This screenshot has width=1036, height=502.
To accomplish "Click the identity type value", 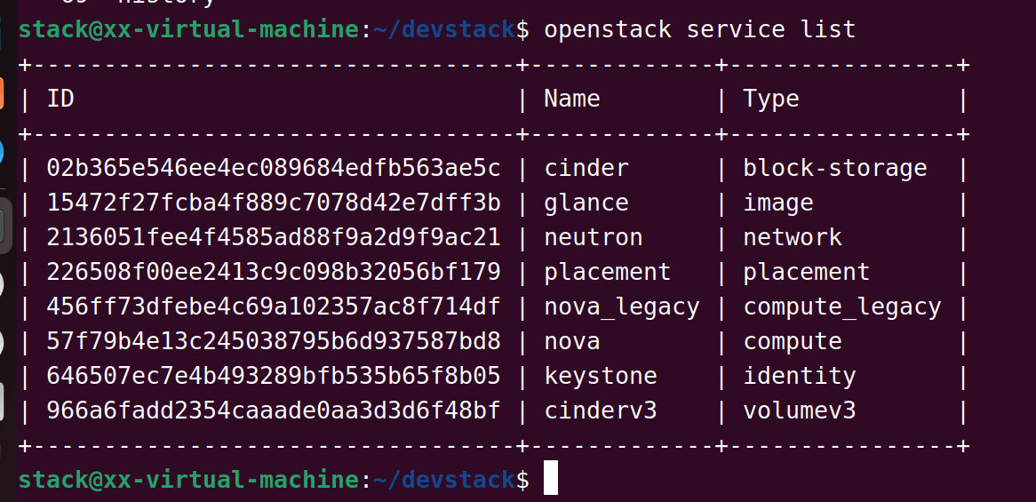I will 799,376.
